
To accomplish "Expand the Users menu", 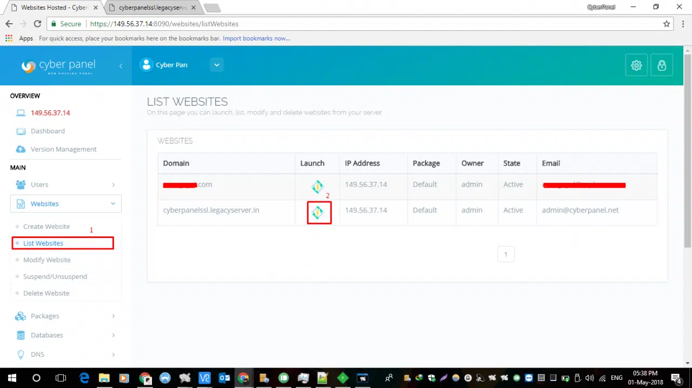I will click(66, 185).
